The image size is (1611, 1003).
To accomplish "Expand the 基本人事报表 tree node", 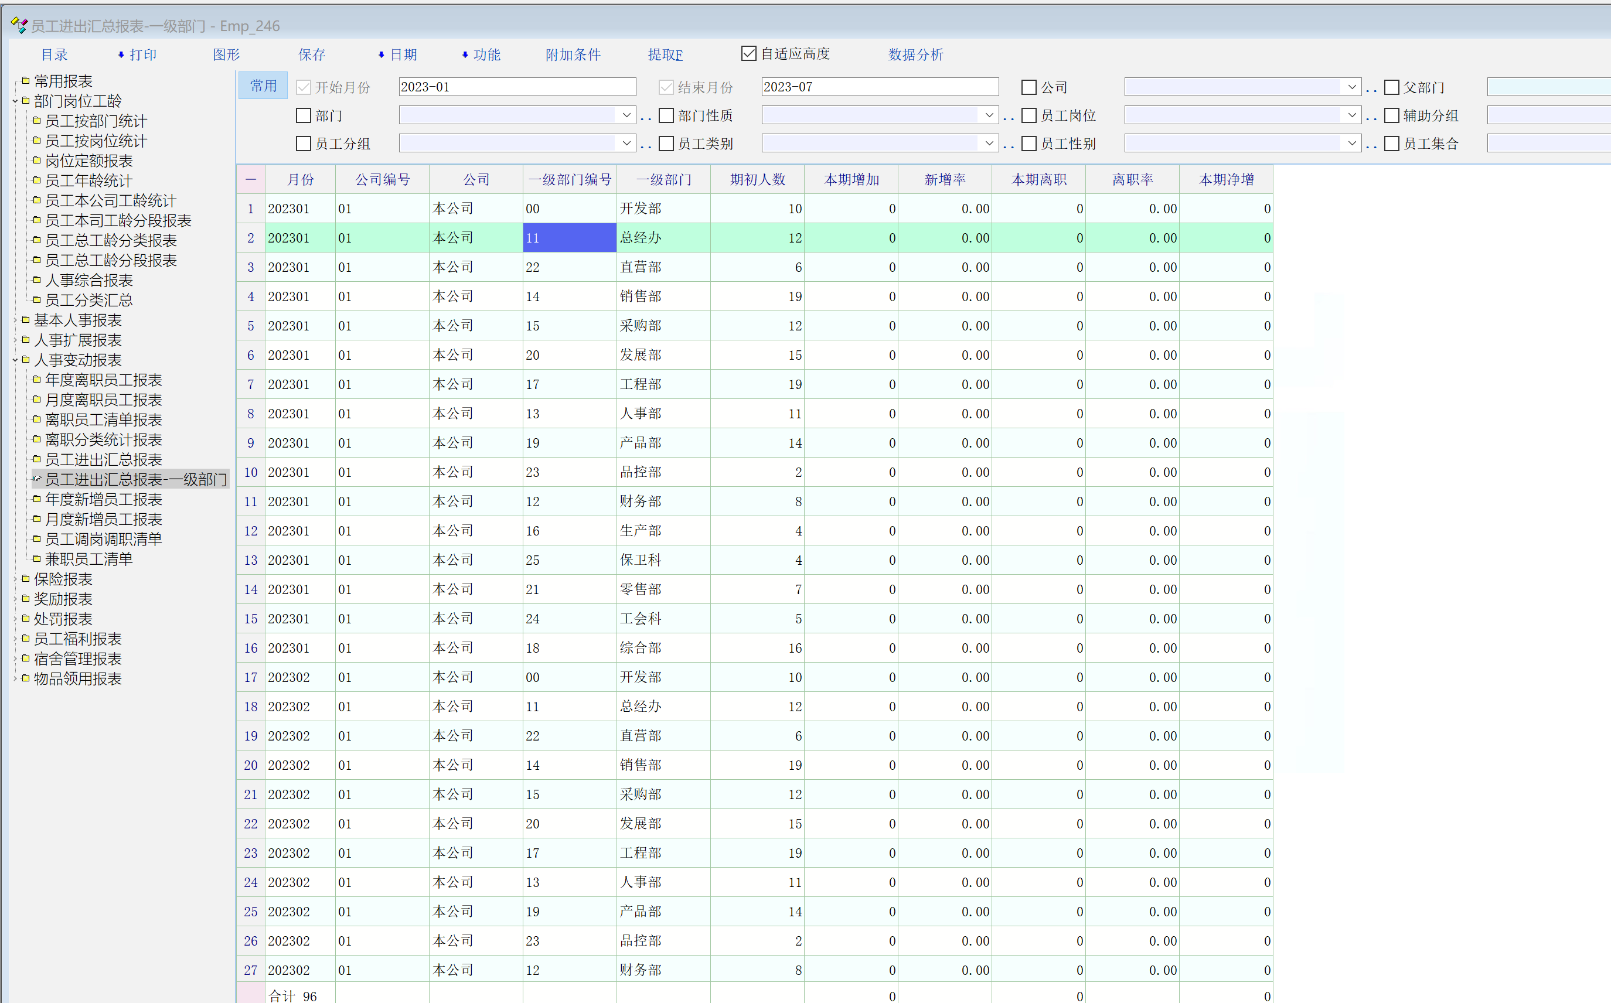I will 15,320.
